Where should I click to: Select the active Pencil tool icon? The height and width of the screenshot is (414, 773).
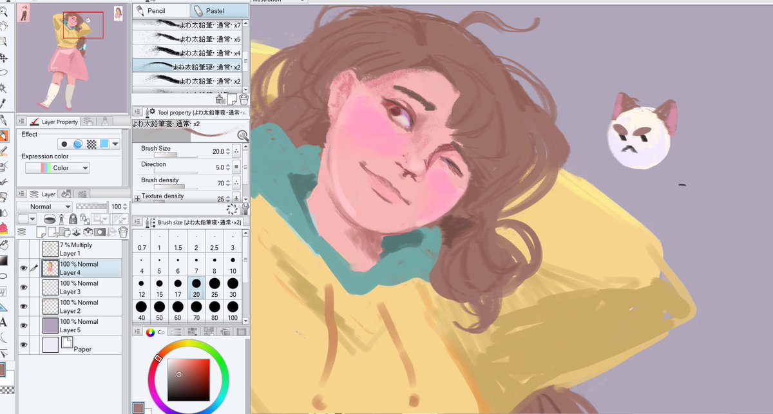tap(3, 136)
